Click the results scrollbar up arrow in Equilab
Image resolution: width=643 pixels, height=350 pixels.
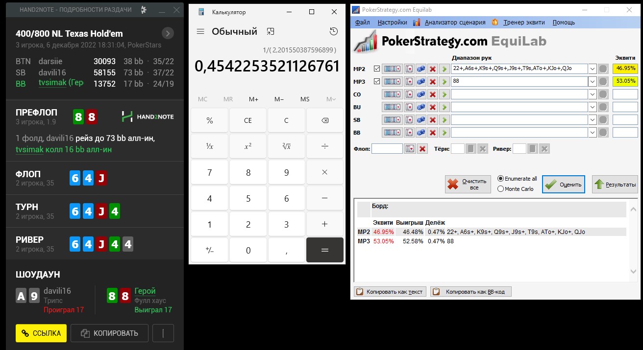[x=633, y=209]
